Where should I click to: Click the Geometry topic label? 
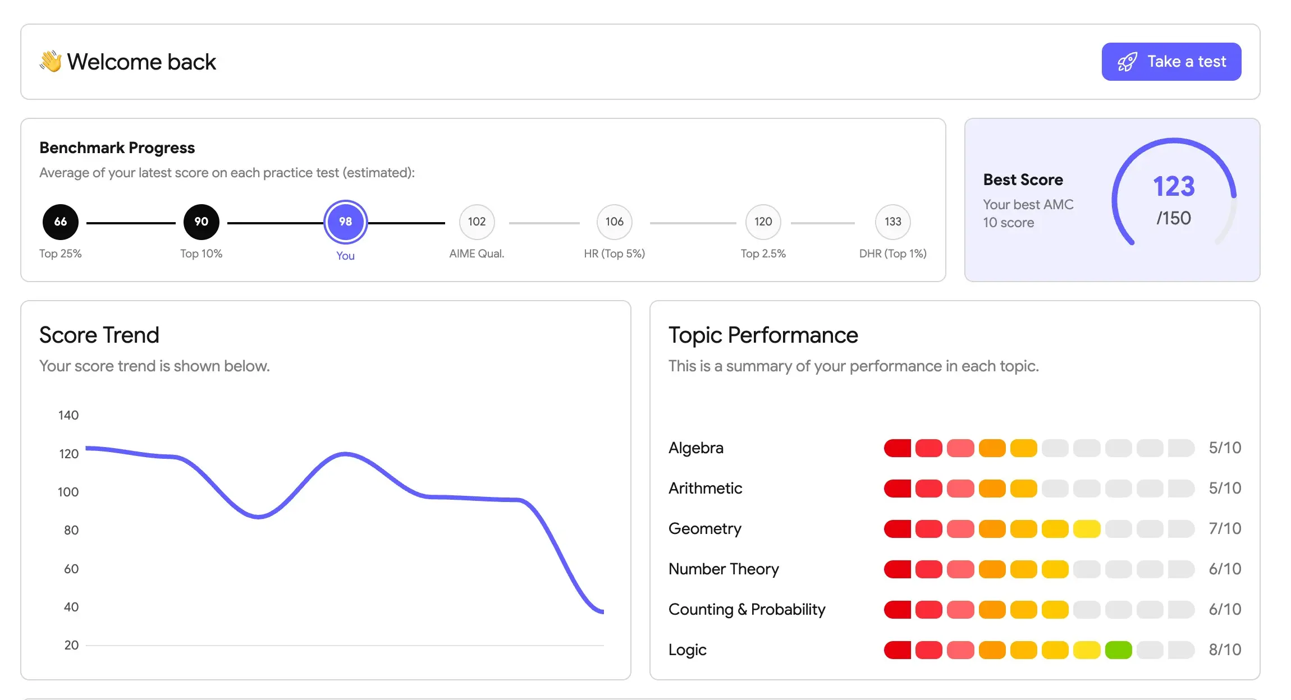pos(704,528)
